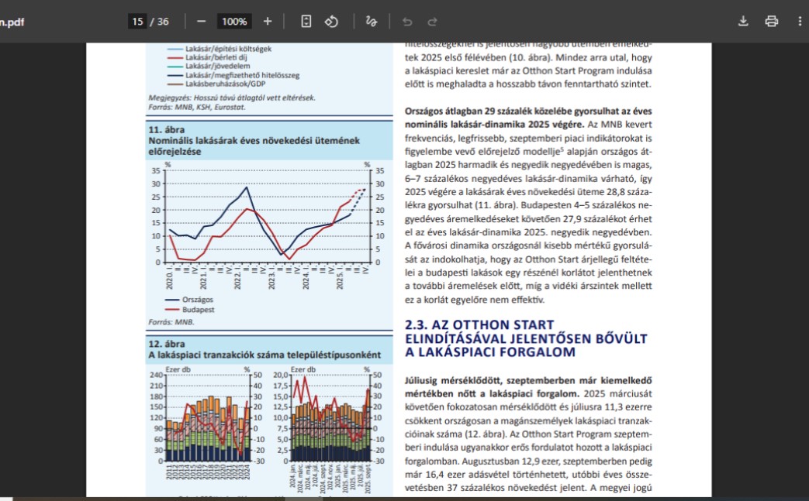809x501 pixels.
Task: Click the 100% zoom level field
Action: 233,21
